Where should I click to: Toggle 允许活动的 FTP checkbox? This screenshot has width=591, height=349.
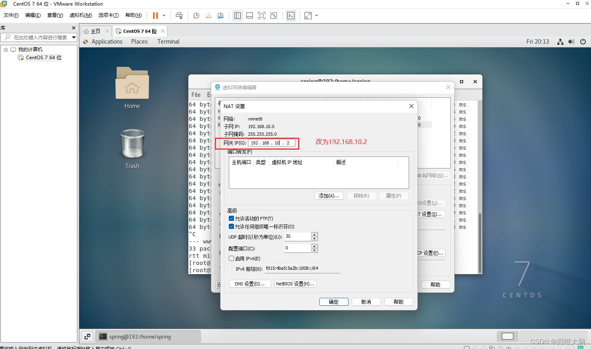[x=231, y=219]
